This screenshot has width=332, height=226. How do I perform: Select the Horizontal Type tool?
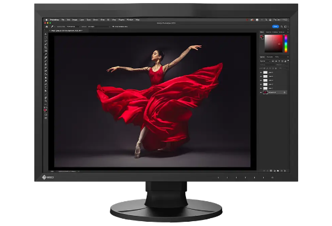click(x=45, y=88)
